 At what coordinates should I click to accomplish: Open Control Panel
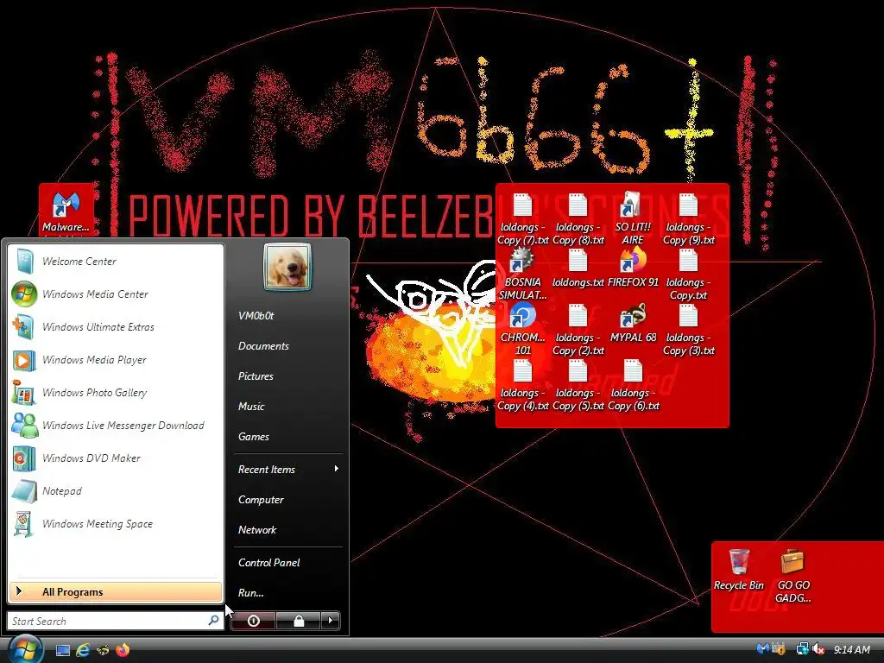click(287, 563)
